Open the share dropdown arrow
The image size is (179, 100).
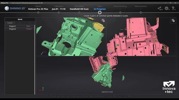click(x=162, y=10)
